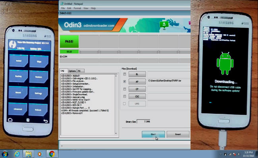Enable the CP file checkbox
This screenshot has height=158, width=258.
pos(125,89)
